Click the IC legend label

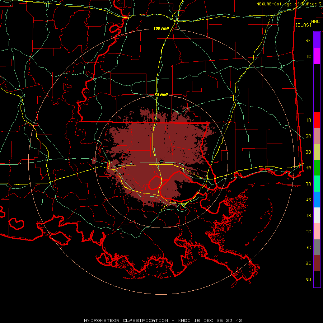pyautogui.click(x=308, y=232)
